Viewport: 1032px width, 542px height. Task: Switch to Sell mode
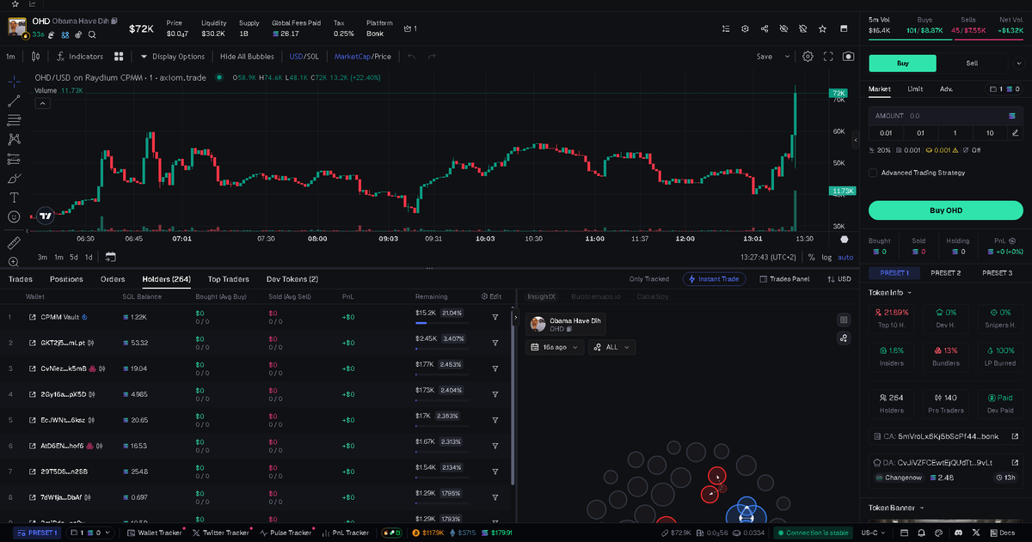(972, 63)
